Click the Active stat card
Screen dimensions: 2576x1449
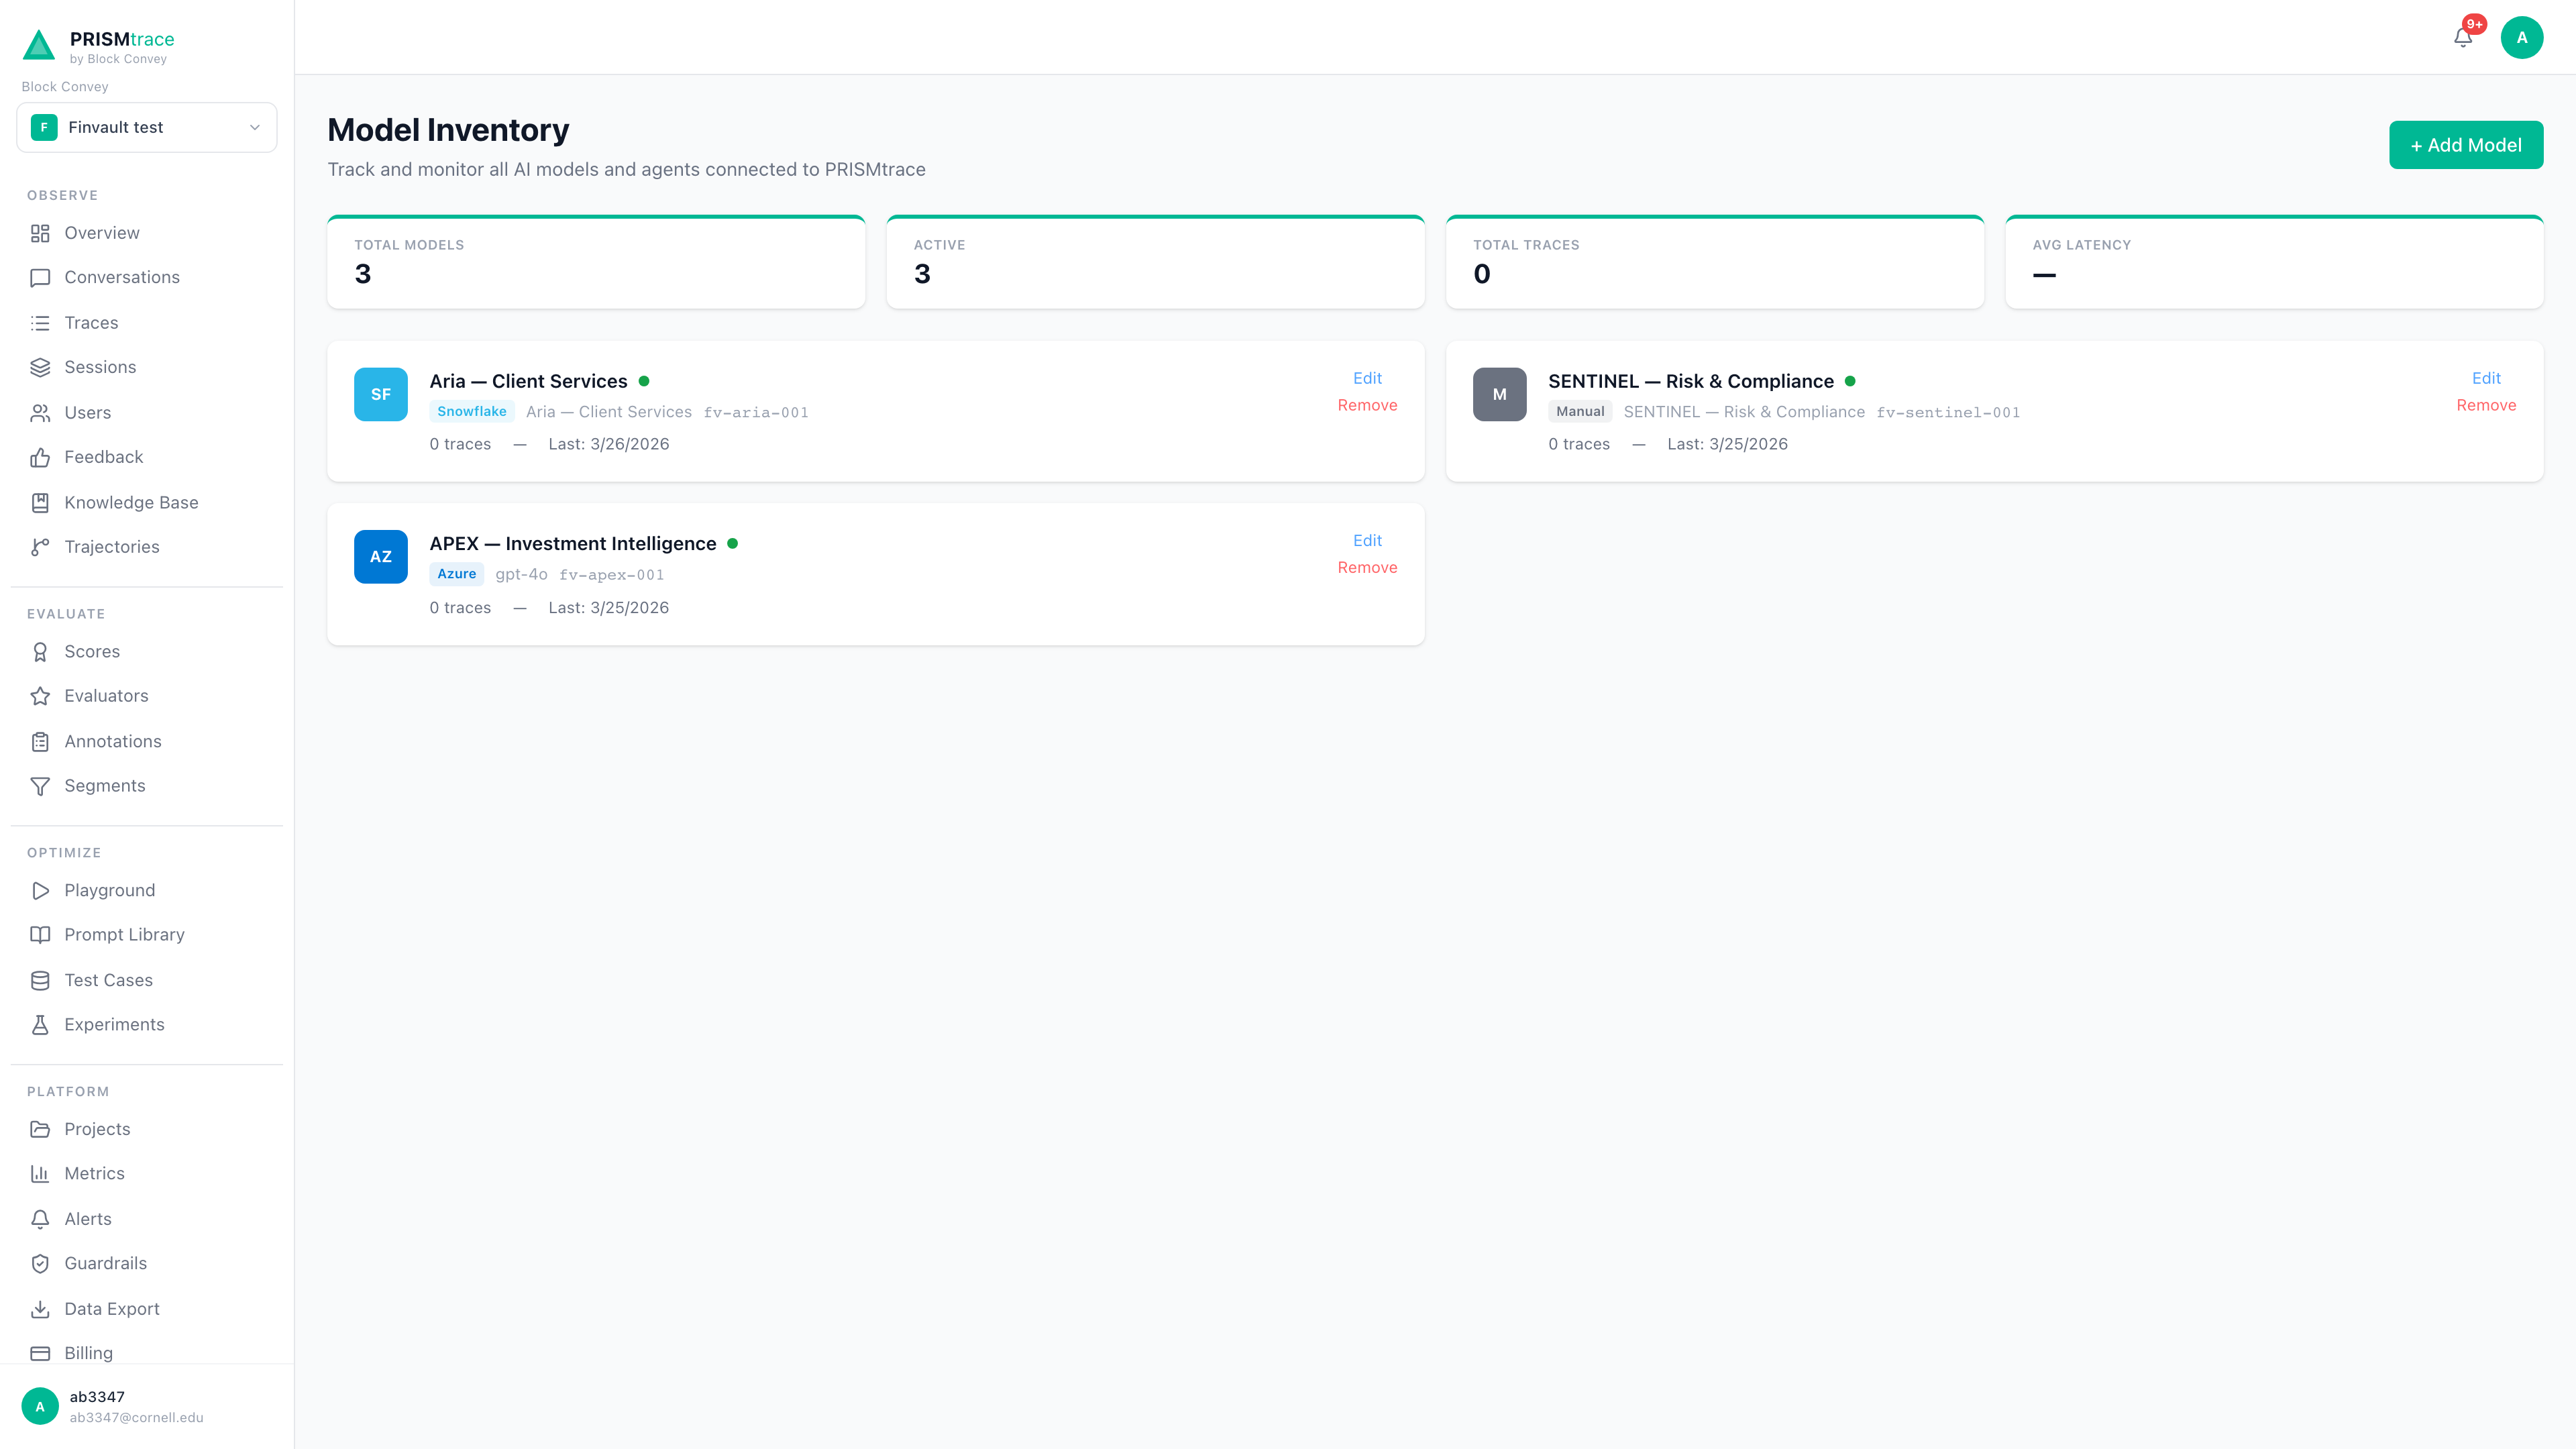(1156, 263)
